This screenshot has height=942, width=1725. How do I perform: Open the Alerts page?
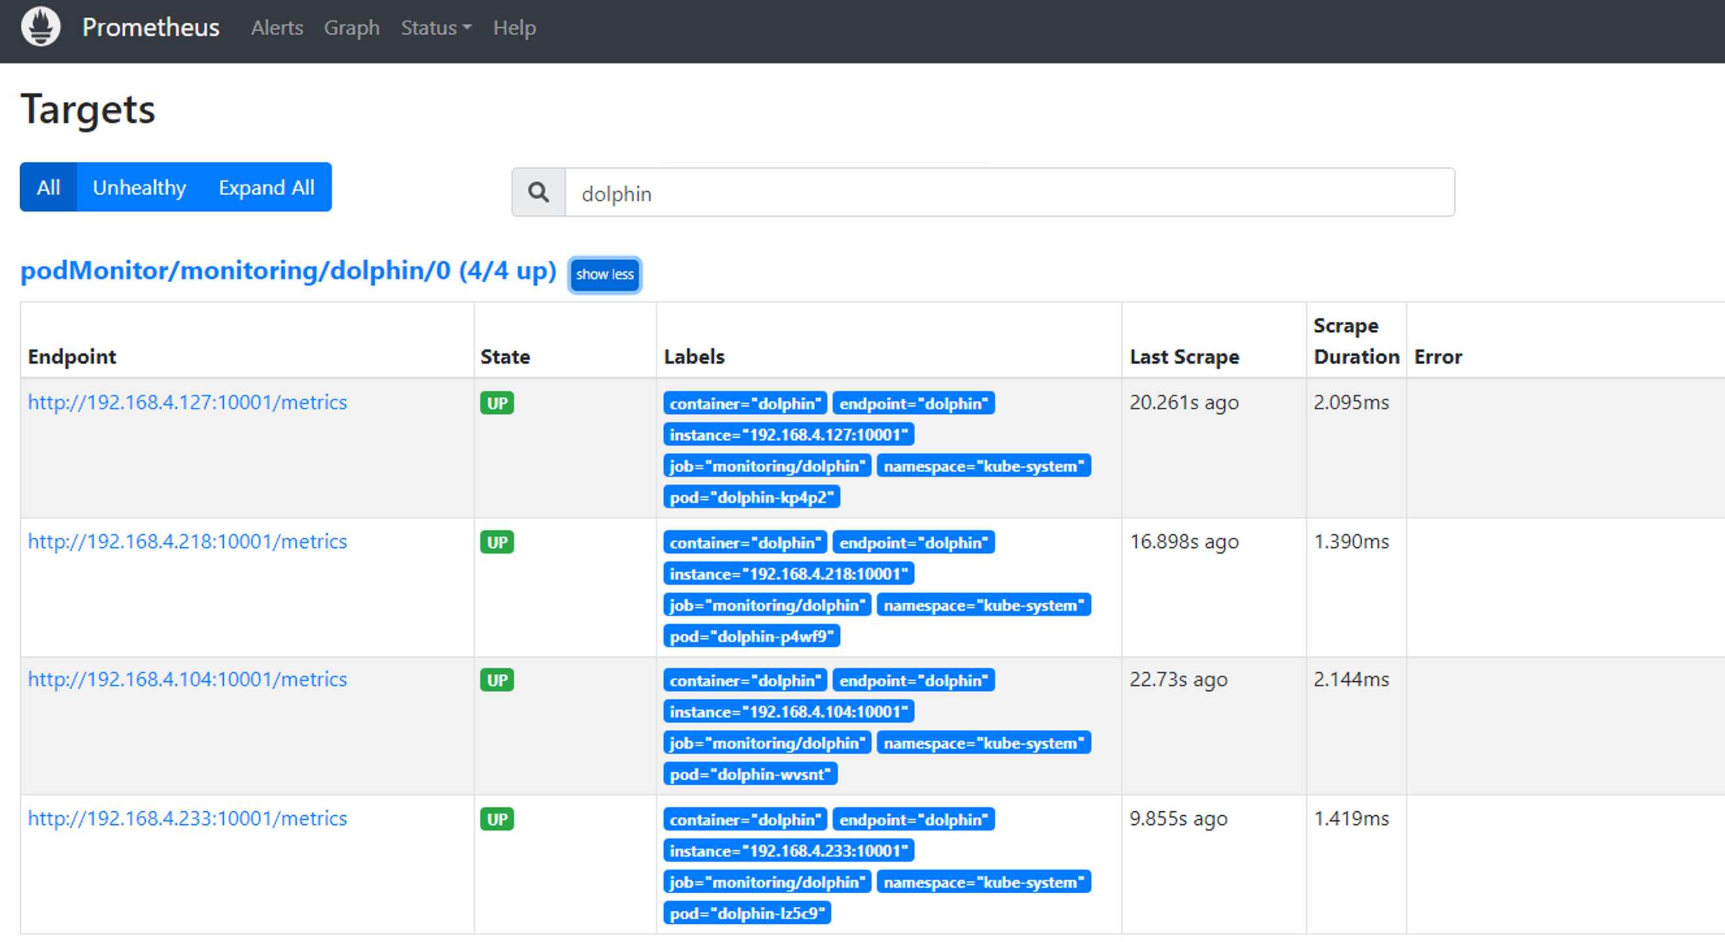coord(276,28)
